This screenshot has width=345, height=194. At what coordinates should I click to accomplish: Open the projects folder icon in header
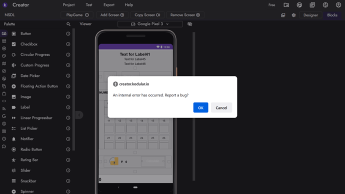click(286, 5)
